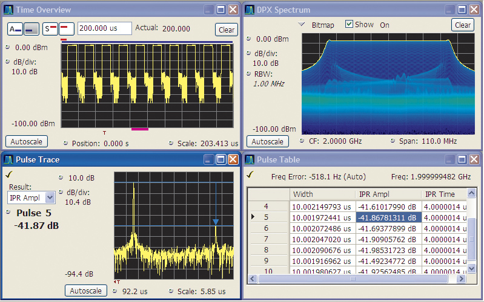The image size is (484, 302).
Task: Select the CF knob indicator in DPX Spectrum
Action: [x=302, y=141]
